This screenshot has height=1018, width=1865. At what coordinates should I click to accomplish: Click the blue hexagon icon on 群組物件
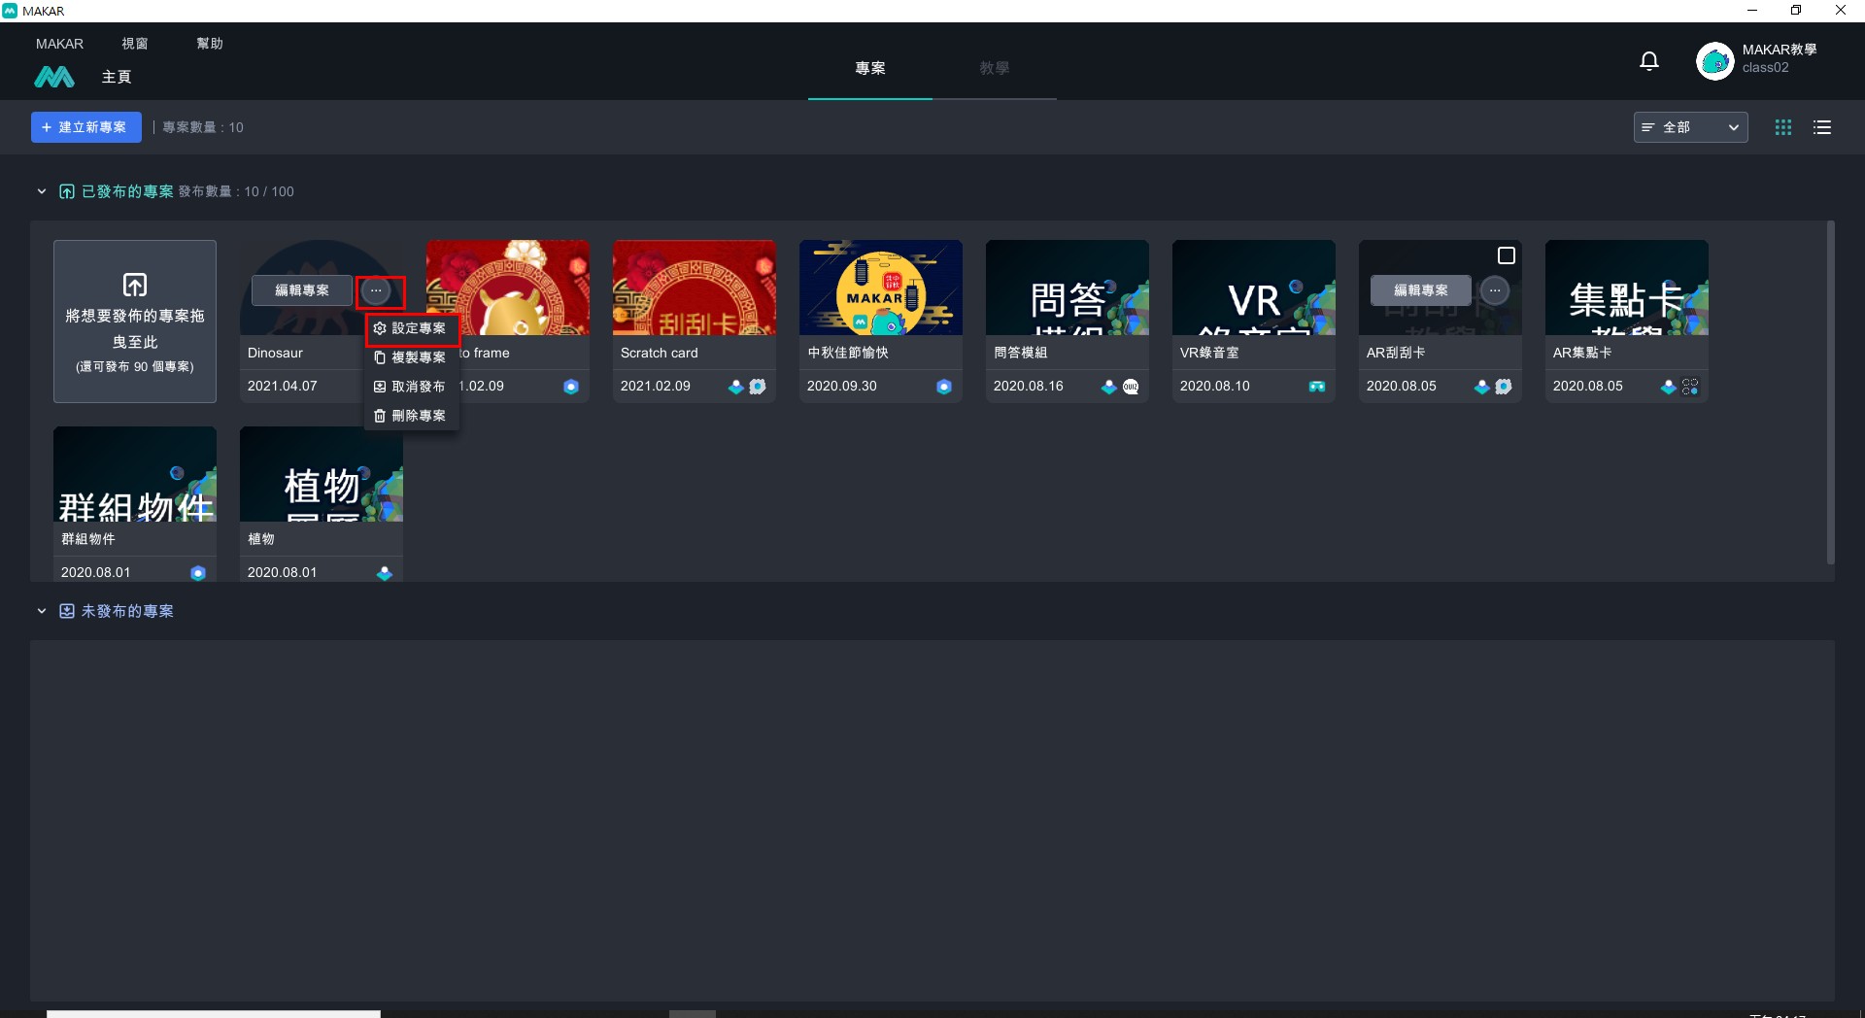click(x=198, y=573)
